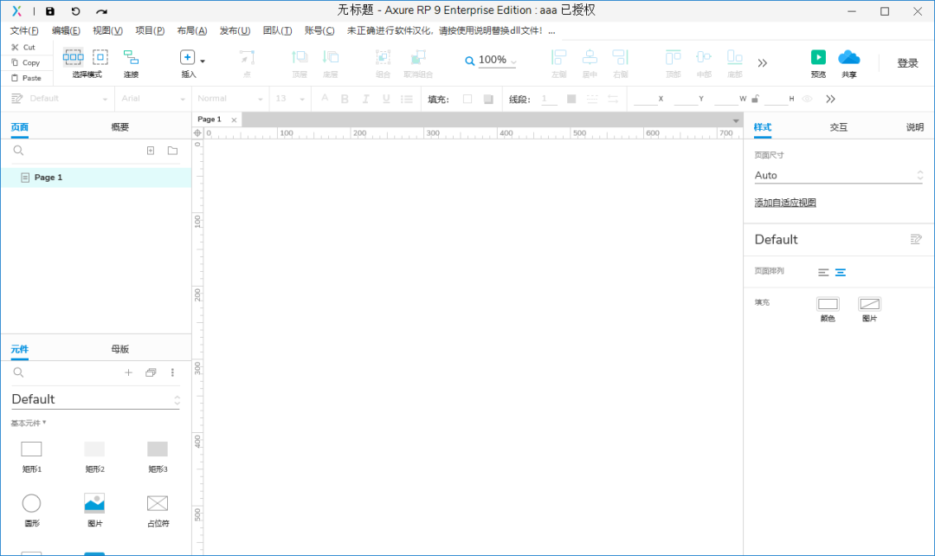Switch to the 概要 outline tab
935x556 pixels.
tap(119, 127)
